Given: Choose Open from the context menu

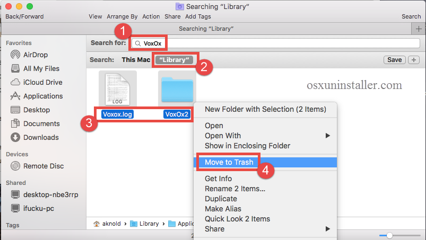Looking at the screenshot, I should click(x=265, y=126).
